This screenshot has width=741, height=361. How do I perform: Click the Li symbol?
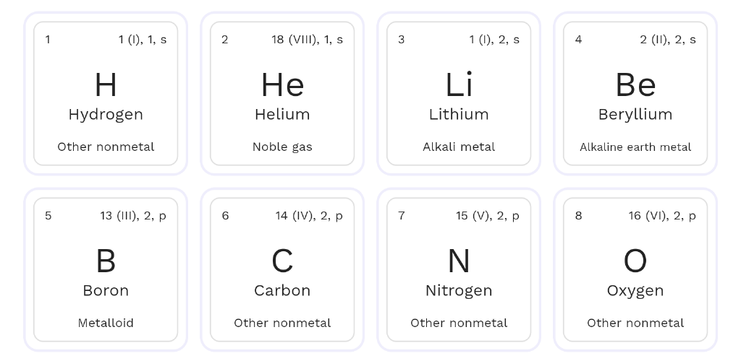459,84
